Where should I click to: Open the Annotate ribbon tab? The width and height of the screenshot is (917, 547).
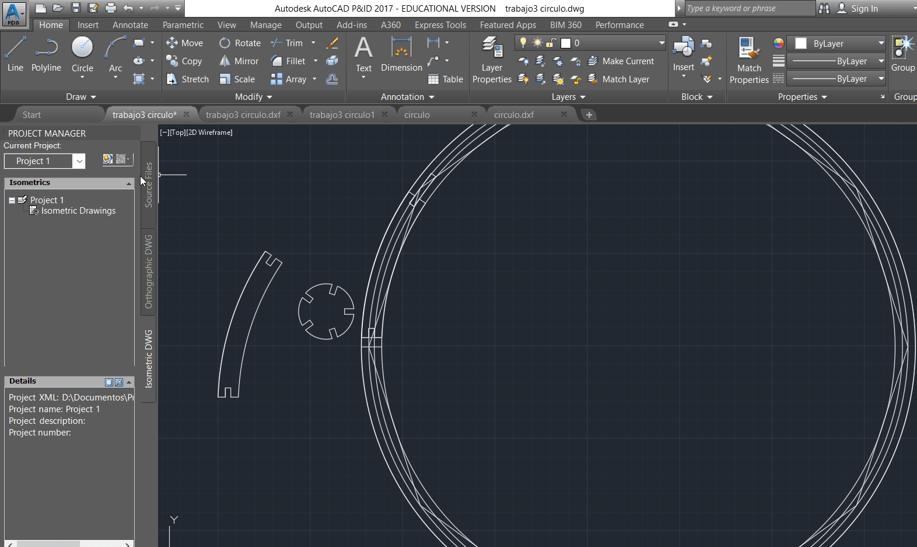pos(130,25)
